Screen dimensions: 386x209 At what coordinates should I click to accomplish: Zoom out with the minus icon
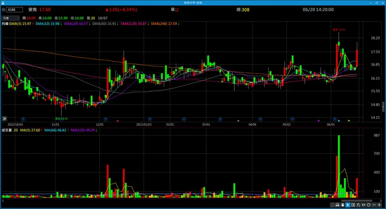tap(374, 205)
